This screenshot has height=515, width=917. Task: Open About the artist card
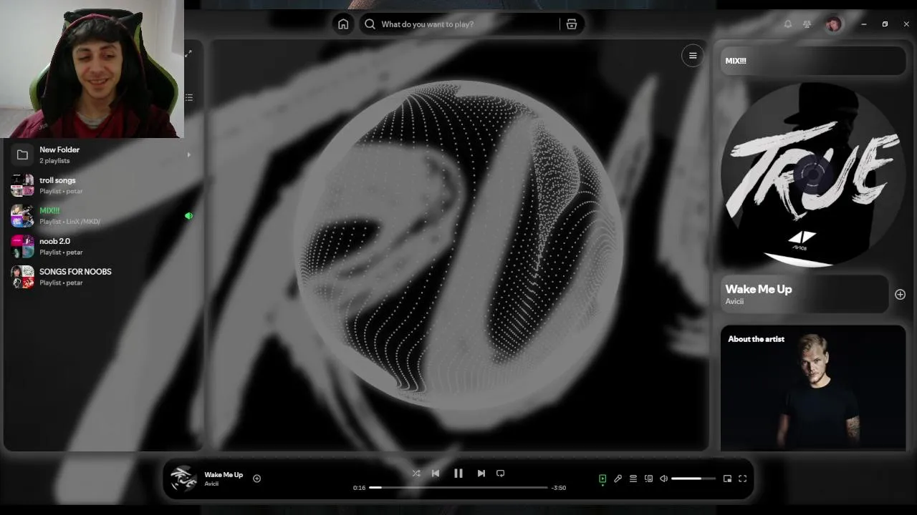pyautogui.click(x=813, y=388)
